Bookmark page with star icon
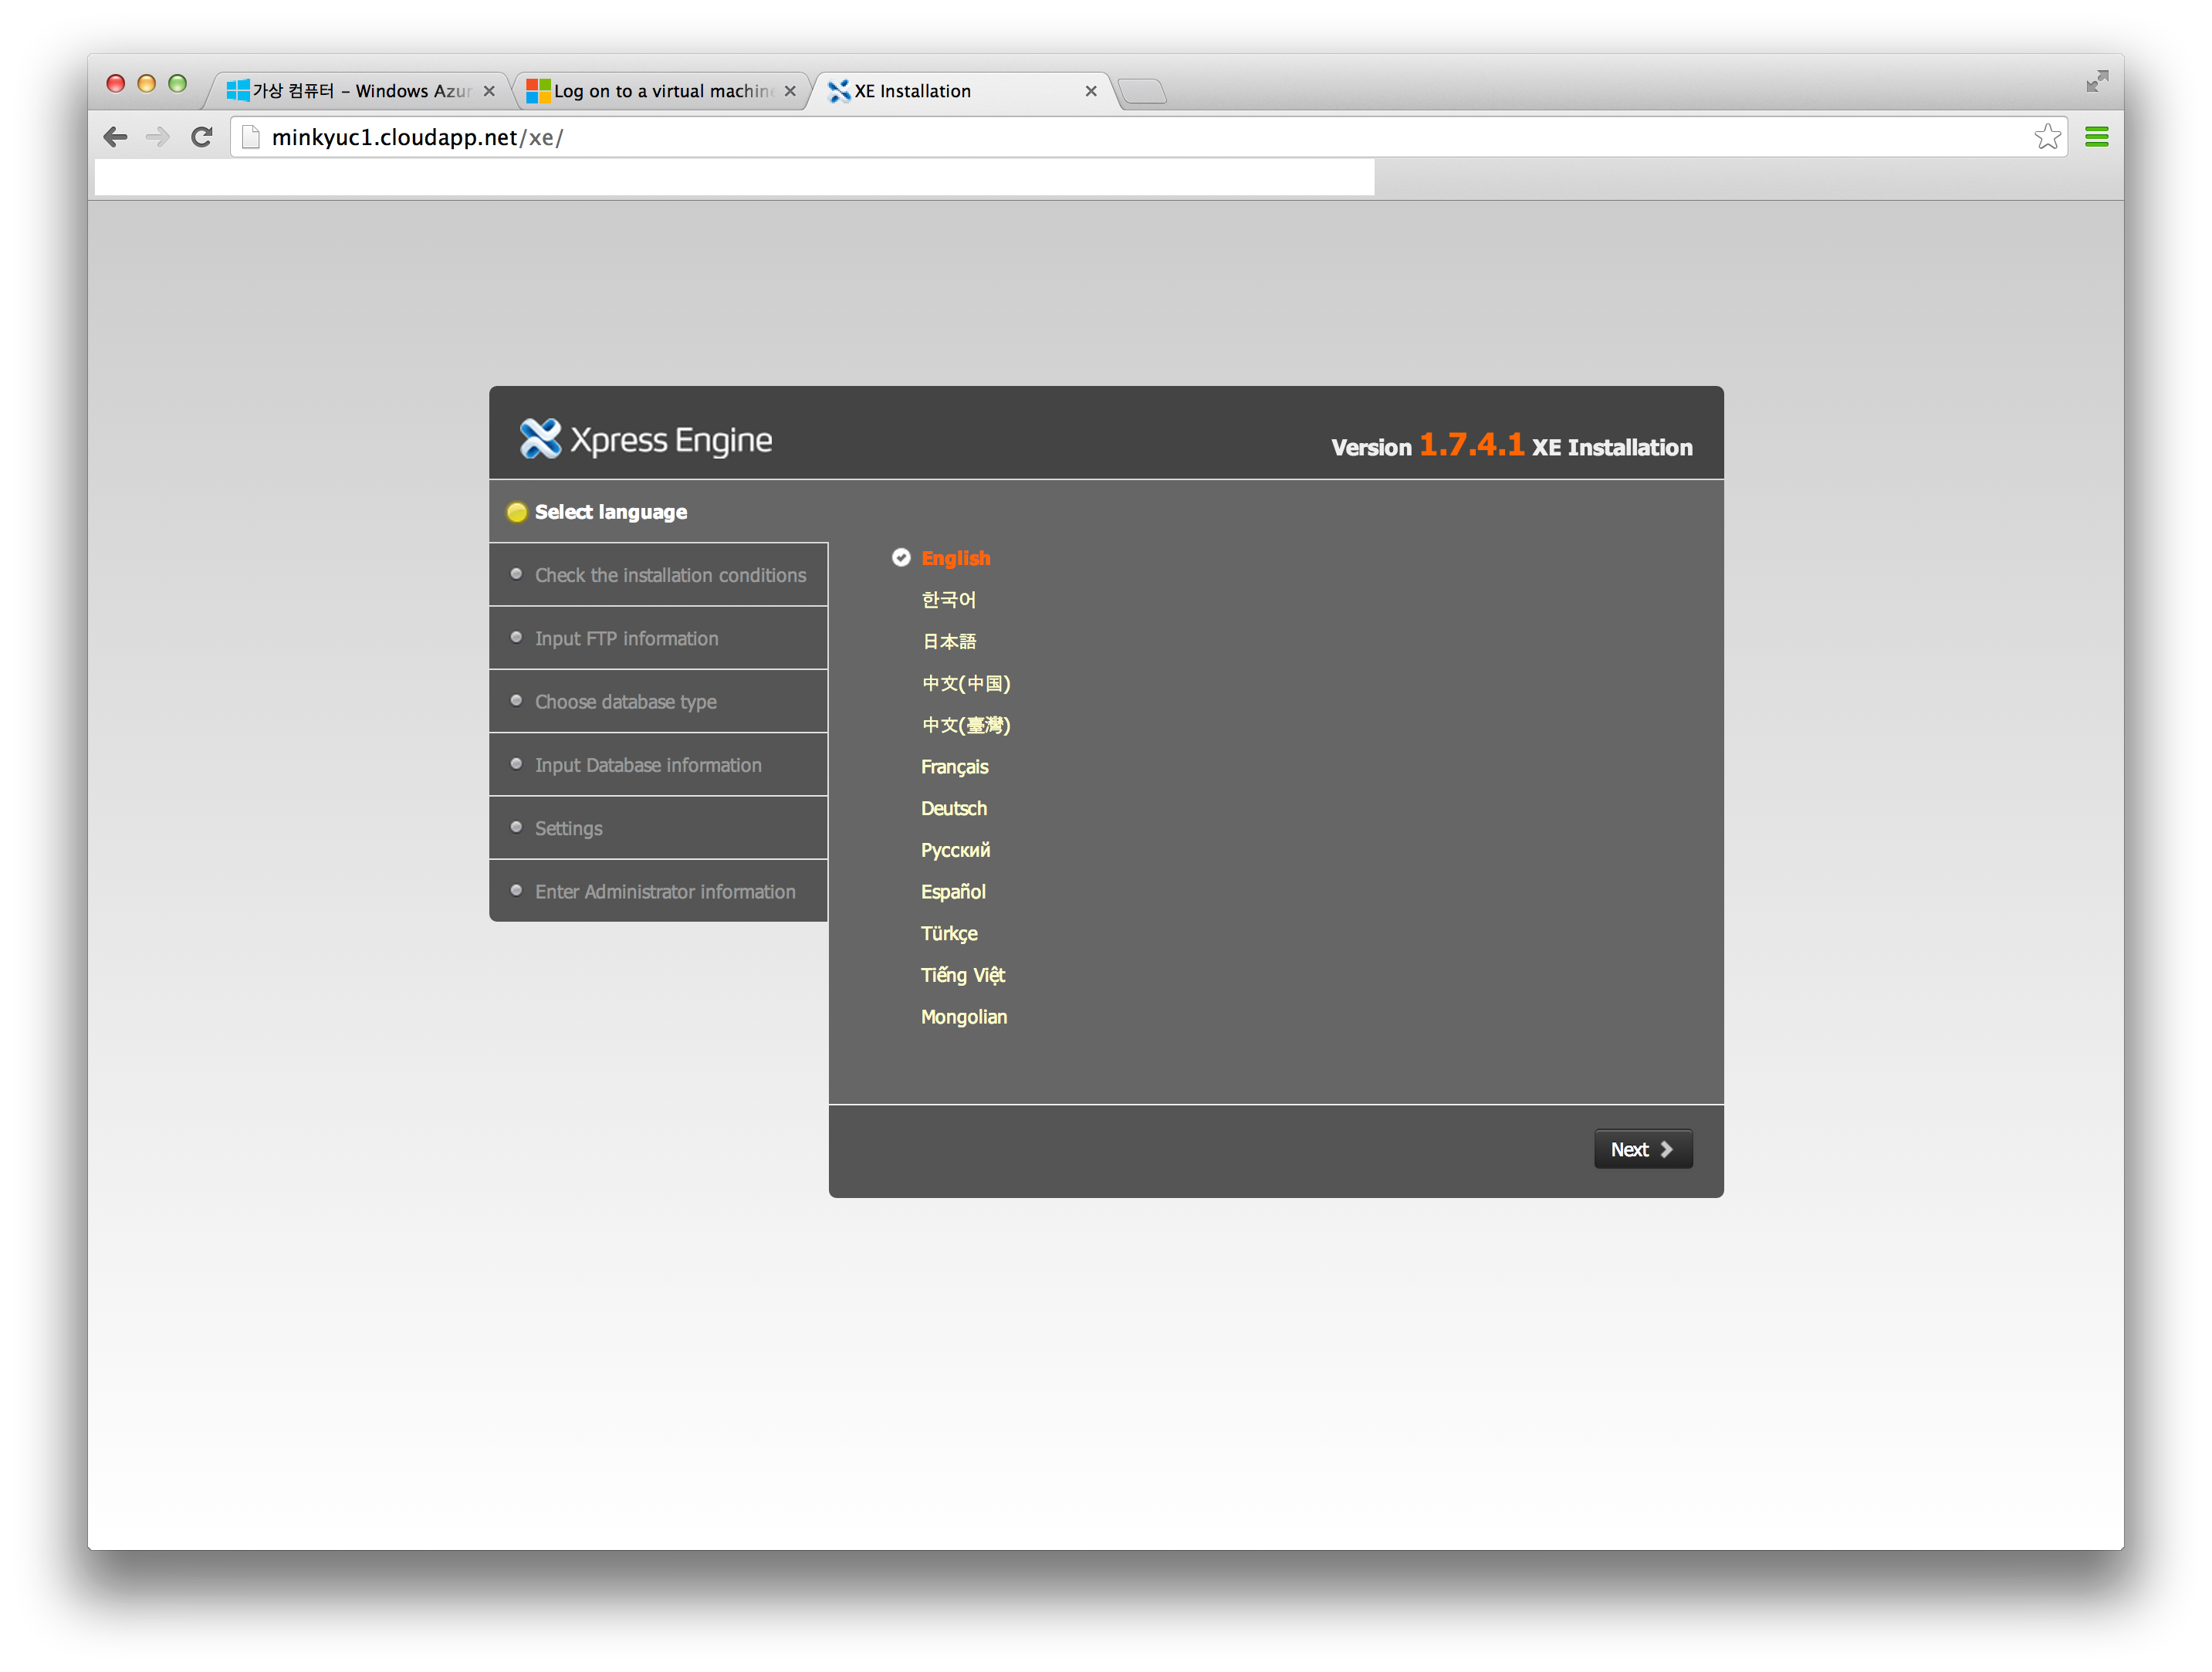The image size is (2212, 1672). [x=2047, y=137]
